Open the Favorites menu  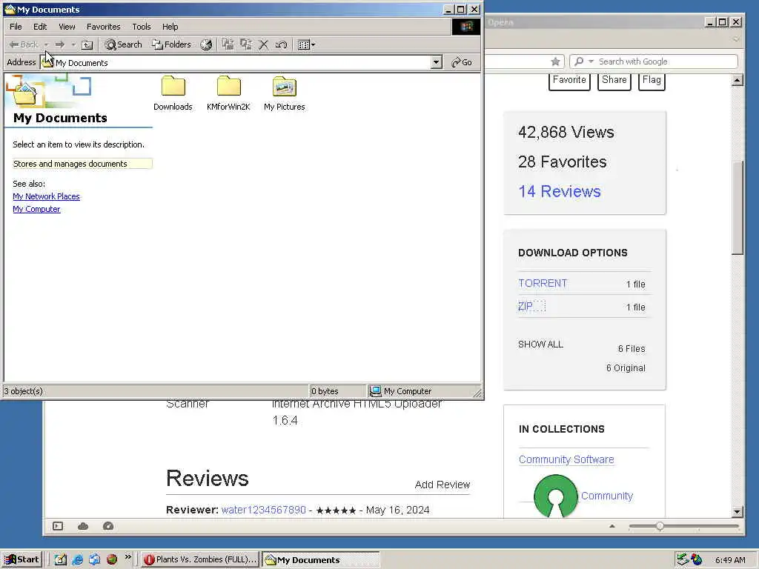pos(104,27)
